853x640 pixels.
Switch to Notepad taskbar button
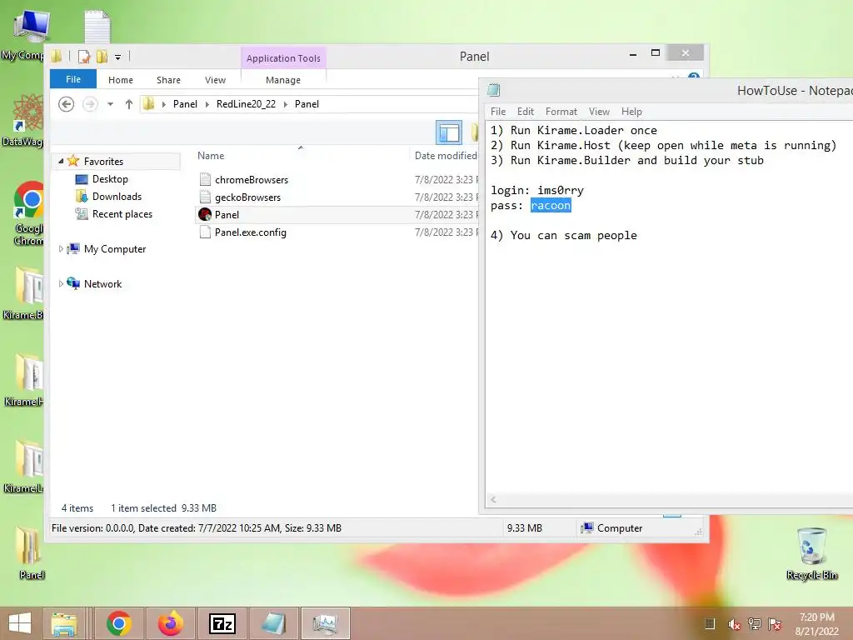273,623
